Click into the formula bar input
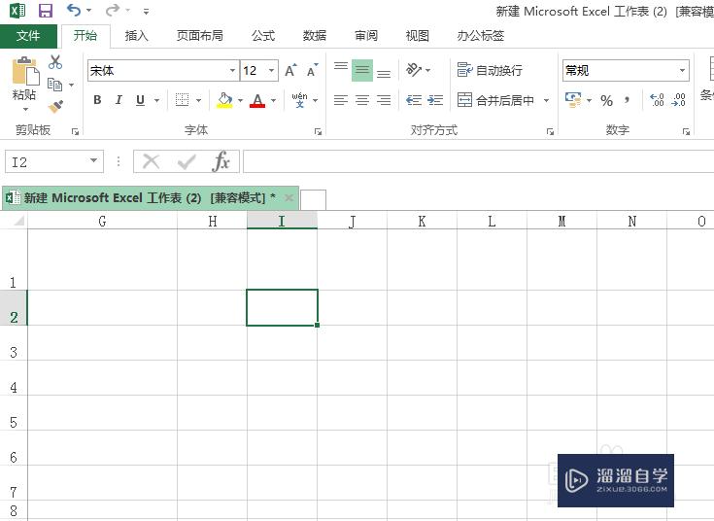 pyautogui.click(x=478, y=161)
